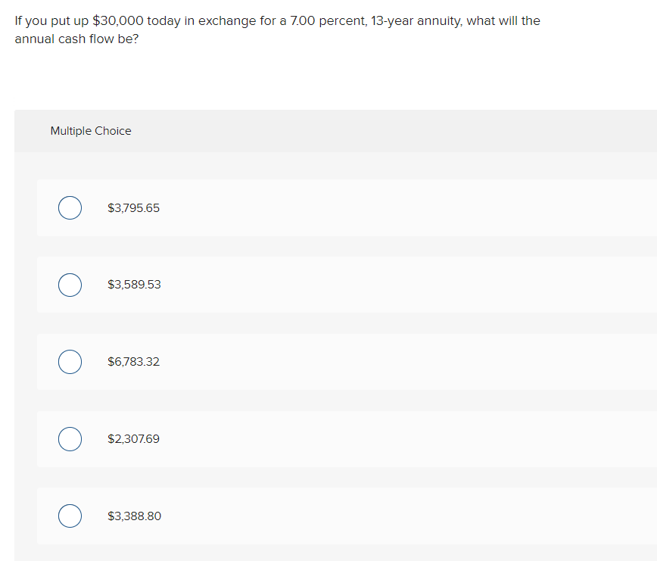Image resolution: width=657 pixels, height=561 pixels.
Task: Select the radio button for $3,388.80
Action: [70, 516]
